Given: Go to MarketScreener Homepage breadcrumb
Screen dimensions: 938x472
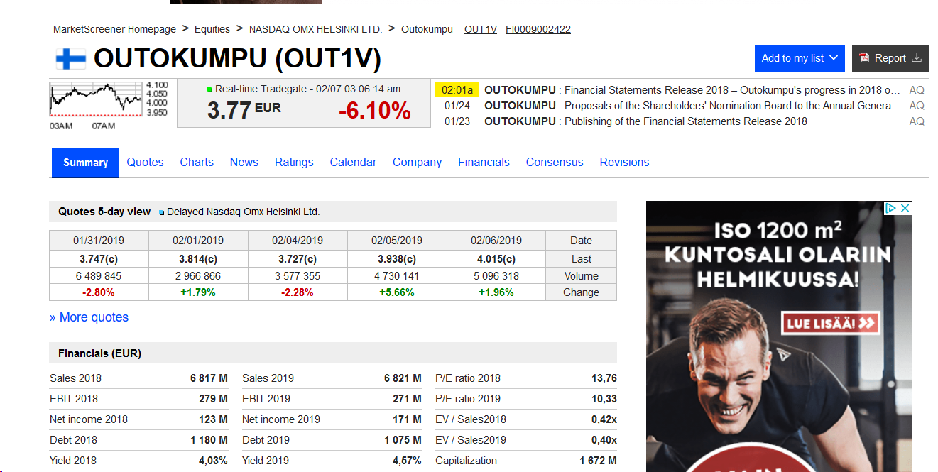Looking at the screenshot, I should click(x=114, y=29).
